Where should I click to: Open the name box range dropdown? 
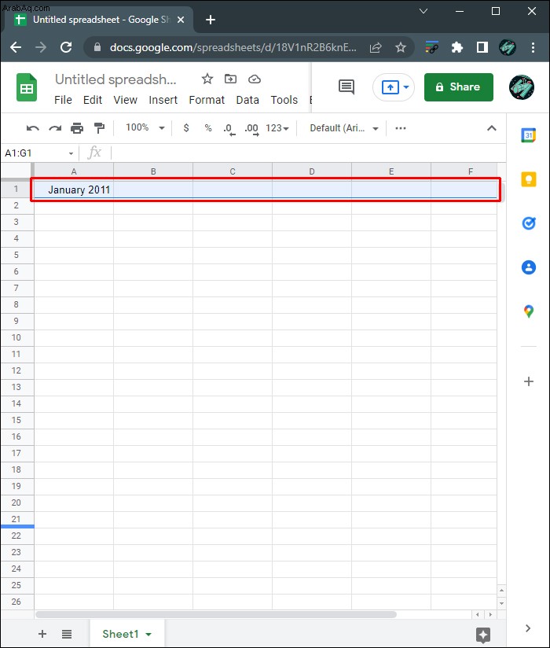pos(71,153)
